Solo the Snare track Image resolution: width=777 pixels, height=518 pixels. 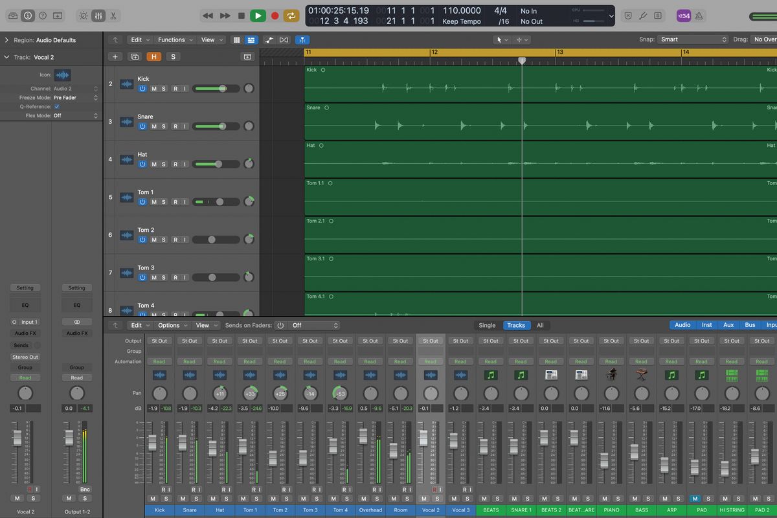tap(163, 126)
